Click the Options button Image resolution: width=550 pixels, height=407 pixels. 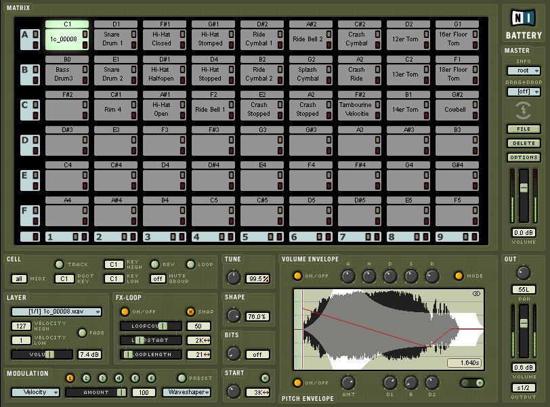pyautogui.click(x=524, y=157)
